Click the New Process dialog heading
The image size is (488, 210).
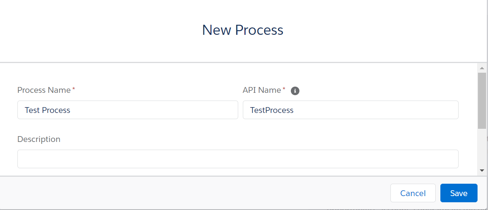click(x=243, y=30)
